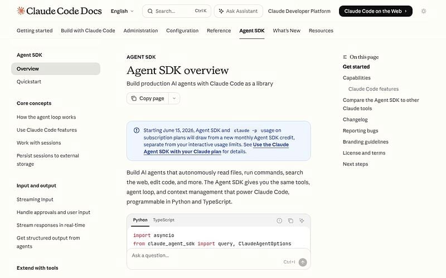This screenshot has height=278, width=446.
Task: Open Handle approvals and user input page
Action: [54, 212]
